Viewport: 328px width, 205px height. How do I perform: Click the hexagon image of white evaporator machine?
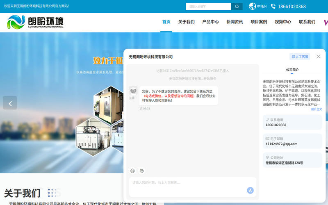tap(93, 137)
